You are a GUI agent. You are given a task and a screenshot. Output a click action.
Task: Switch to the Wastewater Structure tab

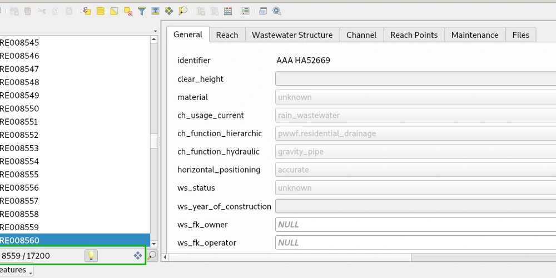292,34
